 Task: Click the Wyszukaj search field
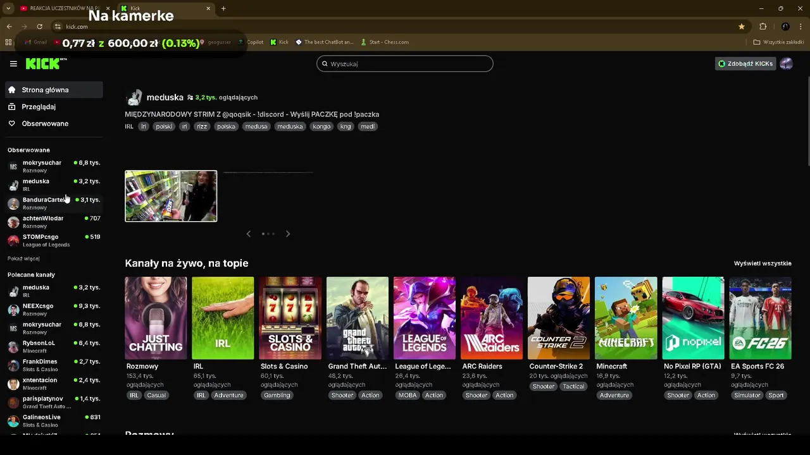(404, 64)
